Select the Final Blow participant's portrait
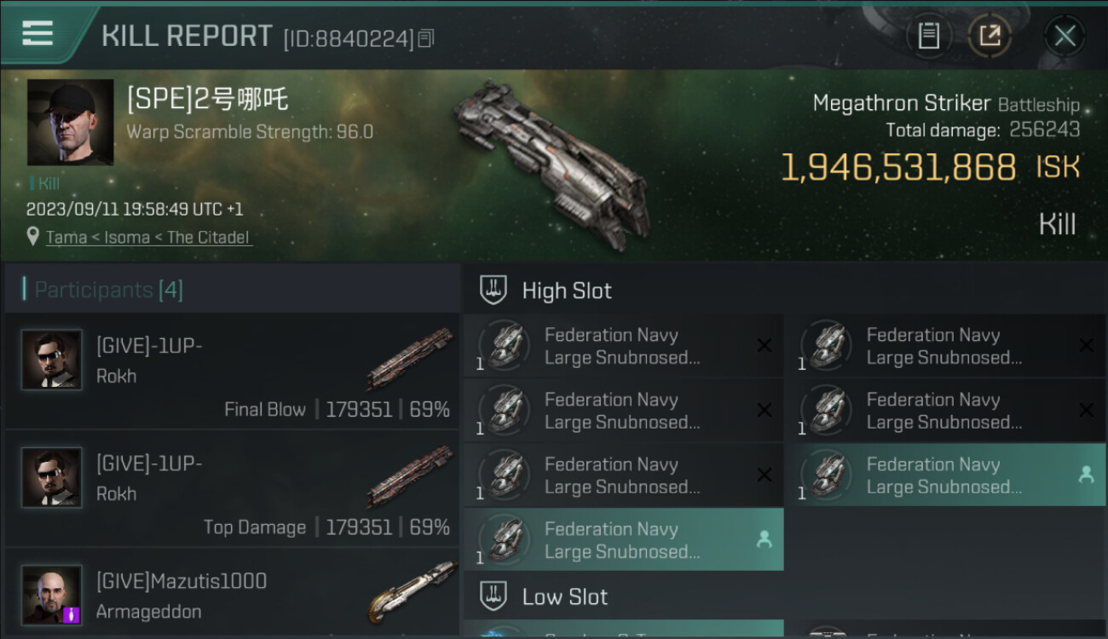This screenshot has height=639, width=1108. (x=52, y=360)
